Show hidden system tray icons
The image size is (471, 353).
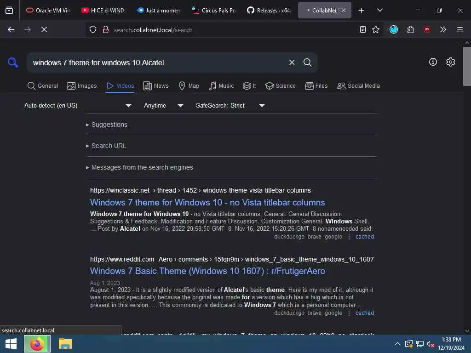click(x=397, y=344)
